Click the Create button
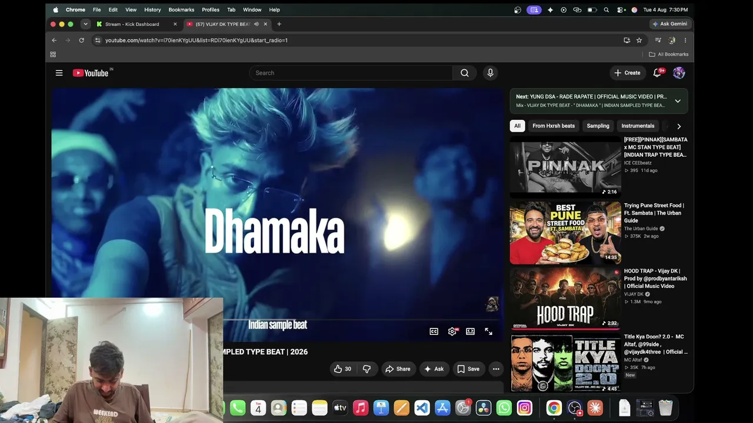753x423 pixels. (627, 73)
